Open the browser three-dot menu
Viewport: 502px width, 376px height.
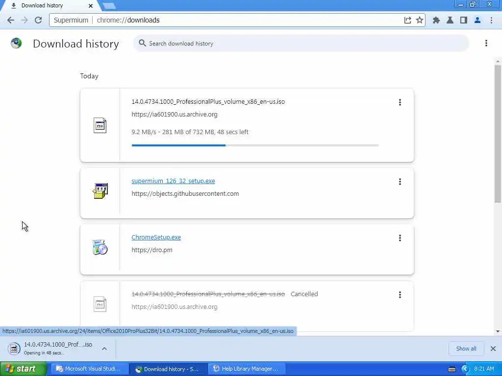pos(491,20)
